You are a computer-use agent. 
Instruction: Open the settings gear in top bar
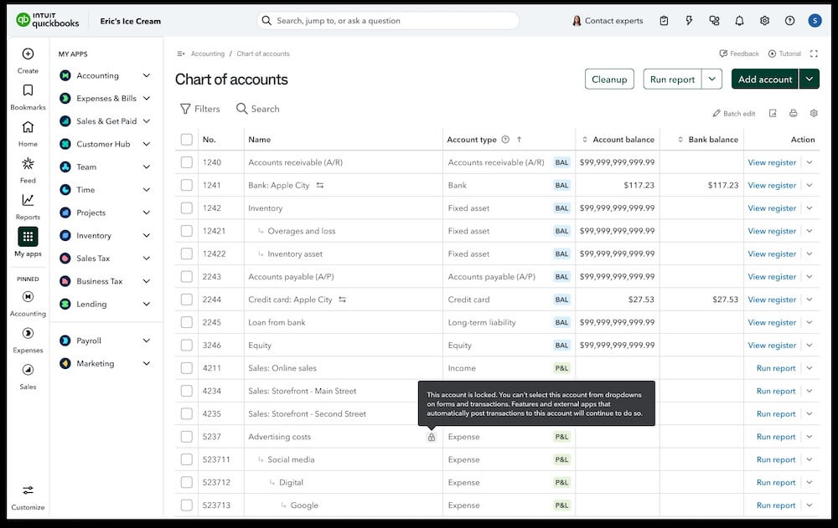[765, 21]
